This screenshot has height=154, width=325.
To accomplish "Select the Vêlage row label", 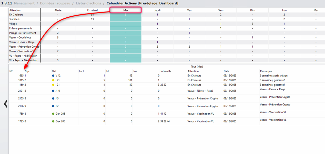I will tap(13, 24).
